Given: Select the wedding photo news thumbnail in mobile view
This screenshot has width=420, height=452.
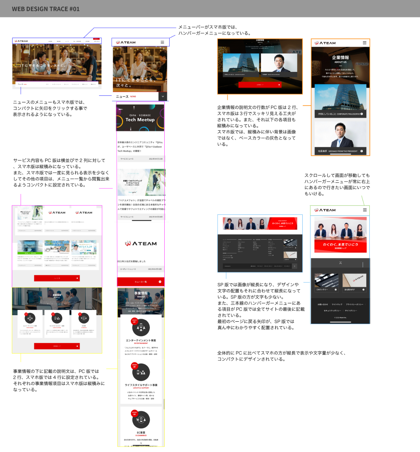Looking at the screenshot, I should 141,182.
